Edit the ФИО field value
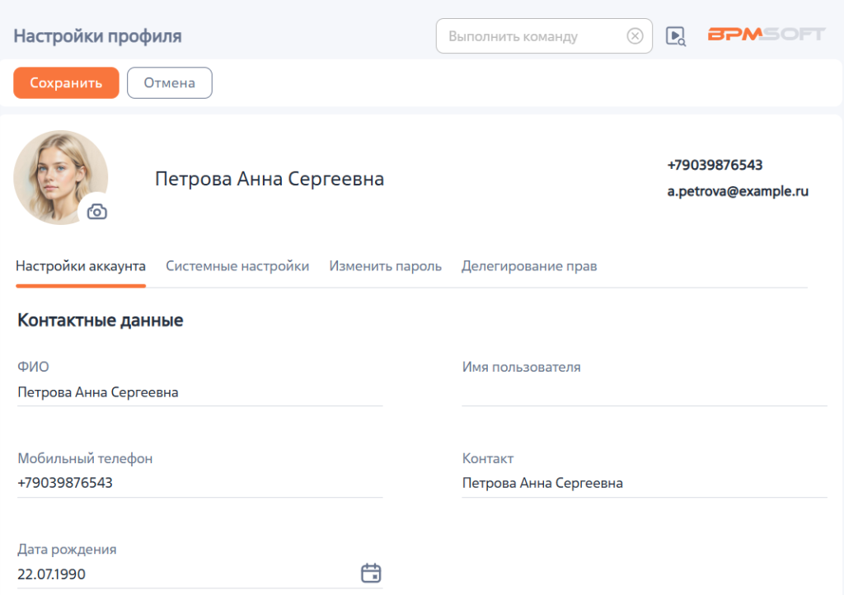This screenshot has height=595, width=844. 199,392
